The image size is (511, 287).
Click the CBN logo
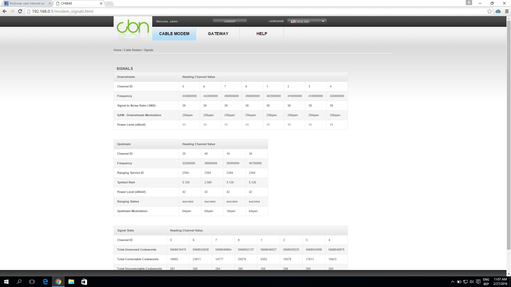[133, 27]
